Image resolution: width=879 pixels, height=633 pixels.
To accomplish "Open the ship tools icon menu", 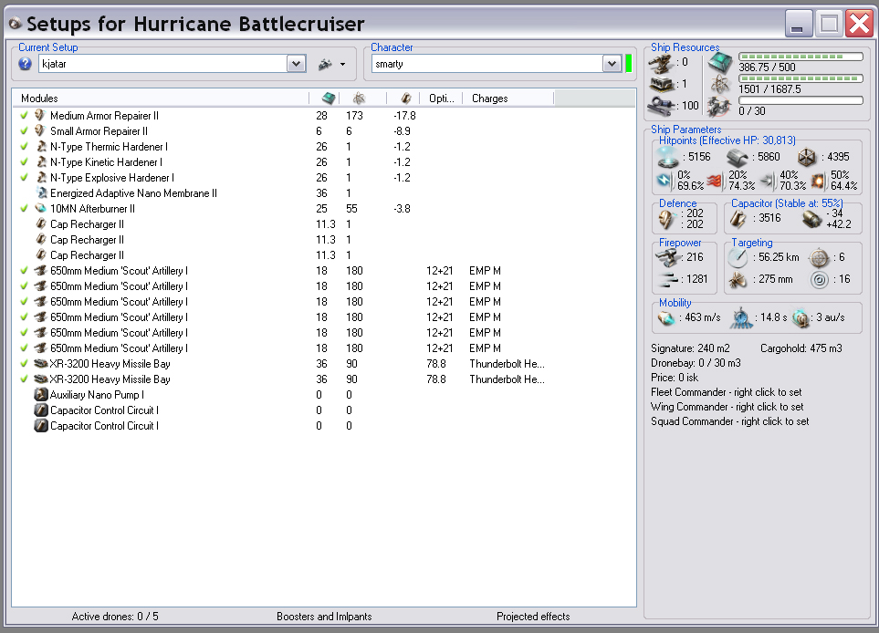I will tap(330, 64).
